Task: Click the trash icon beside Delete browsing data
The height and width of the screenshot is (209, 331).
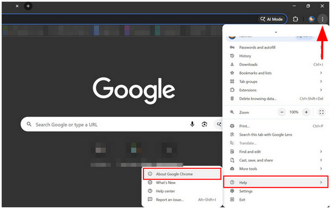Action: tap(232, 98)
